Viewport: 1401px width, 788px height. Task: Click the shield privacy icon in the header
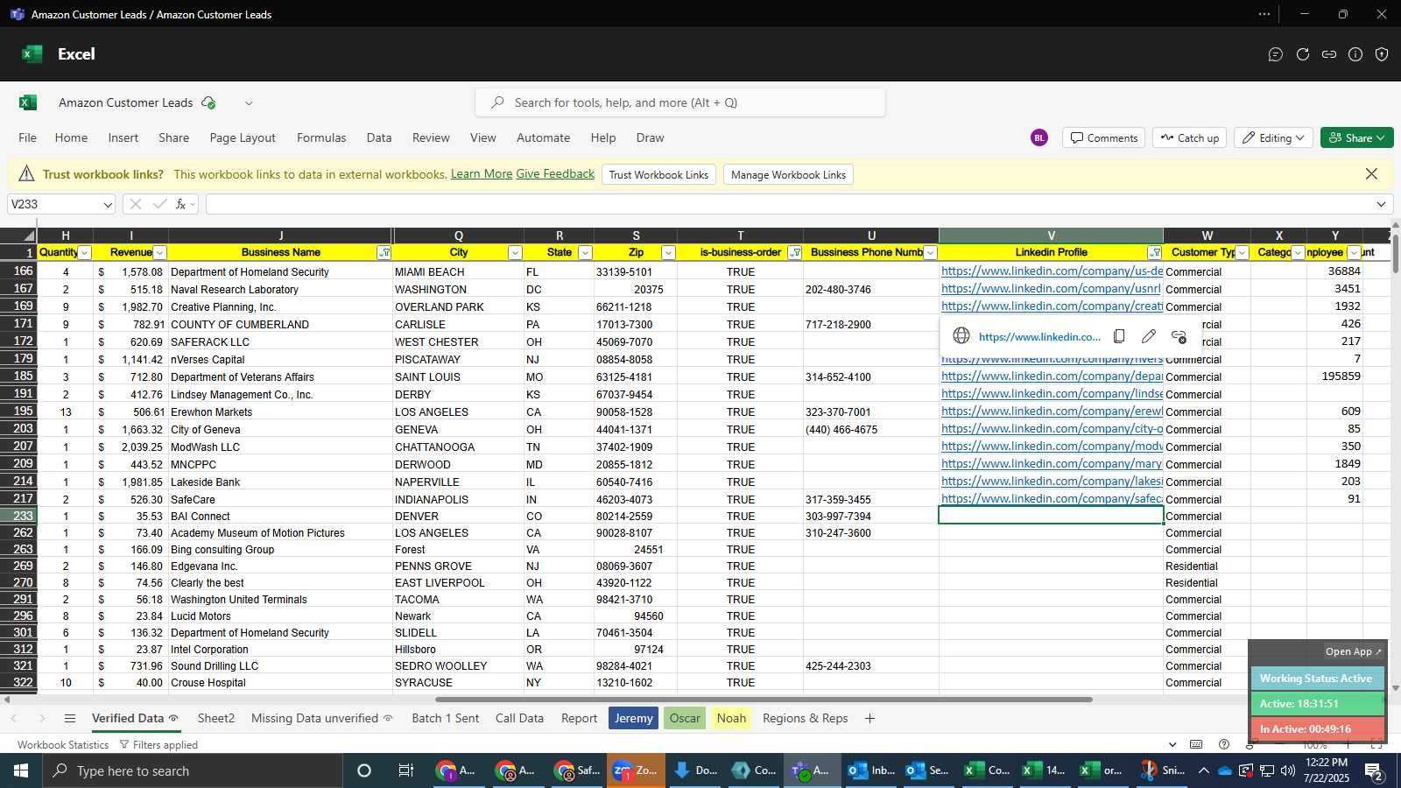tap(1382, 54)
